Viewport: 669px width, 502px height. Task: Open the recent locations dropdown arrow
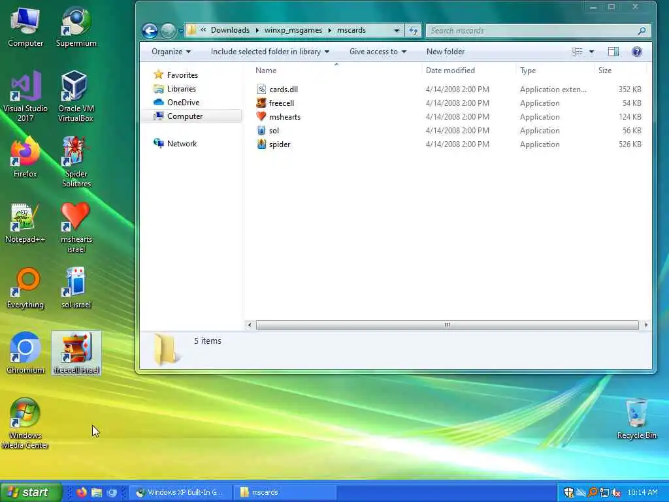click(181, 31)
